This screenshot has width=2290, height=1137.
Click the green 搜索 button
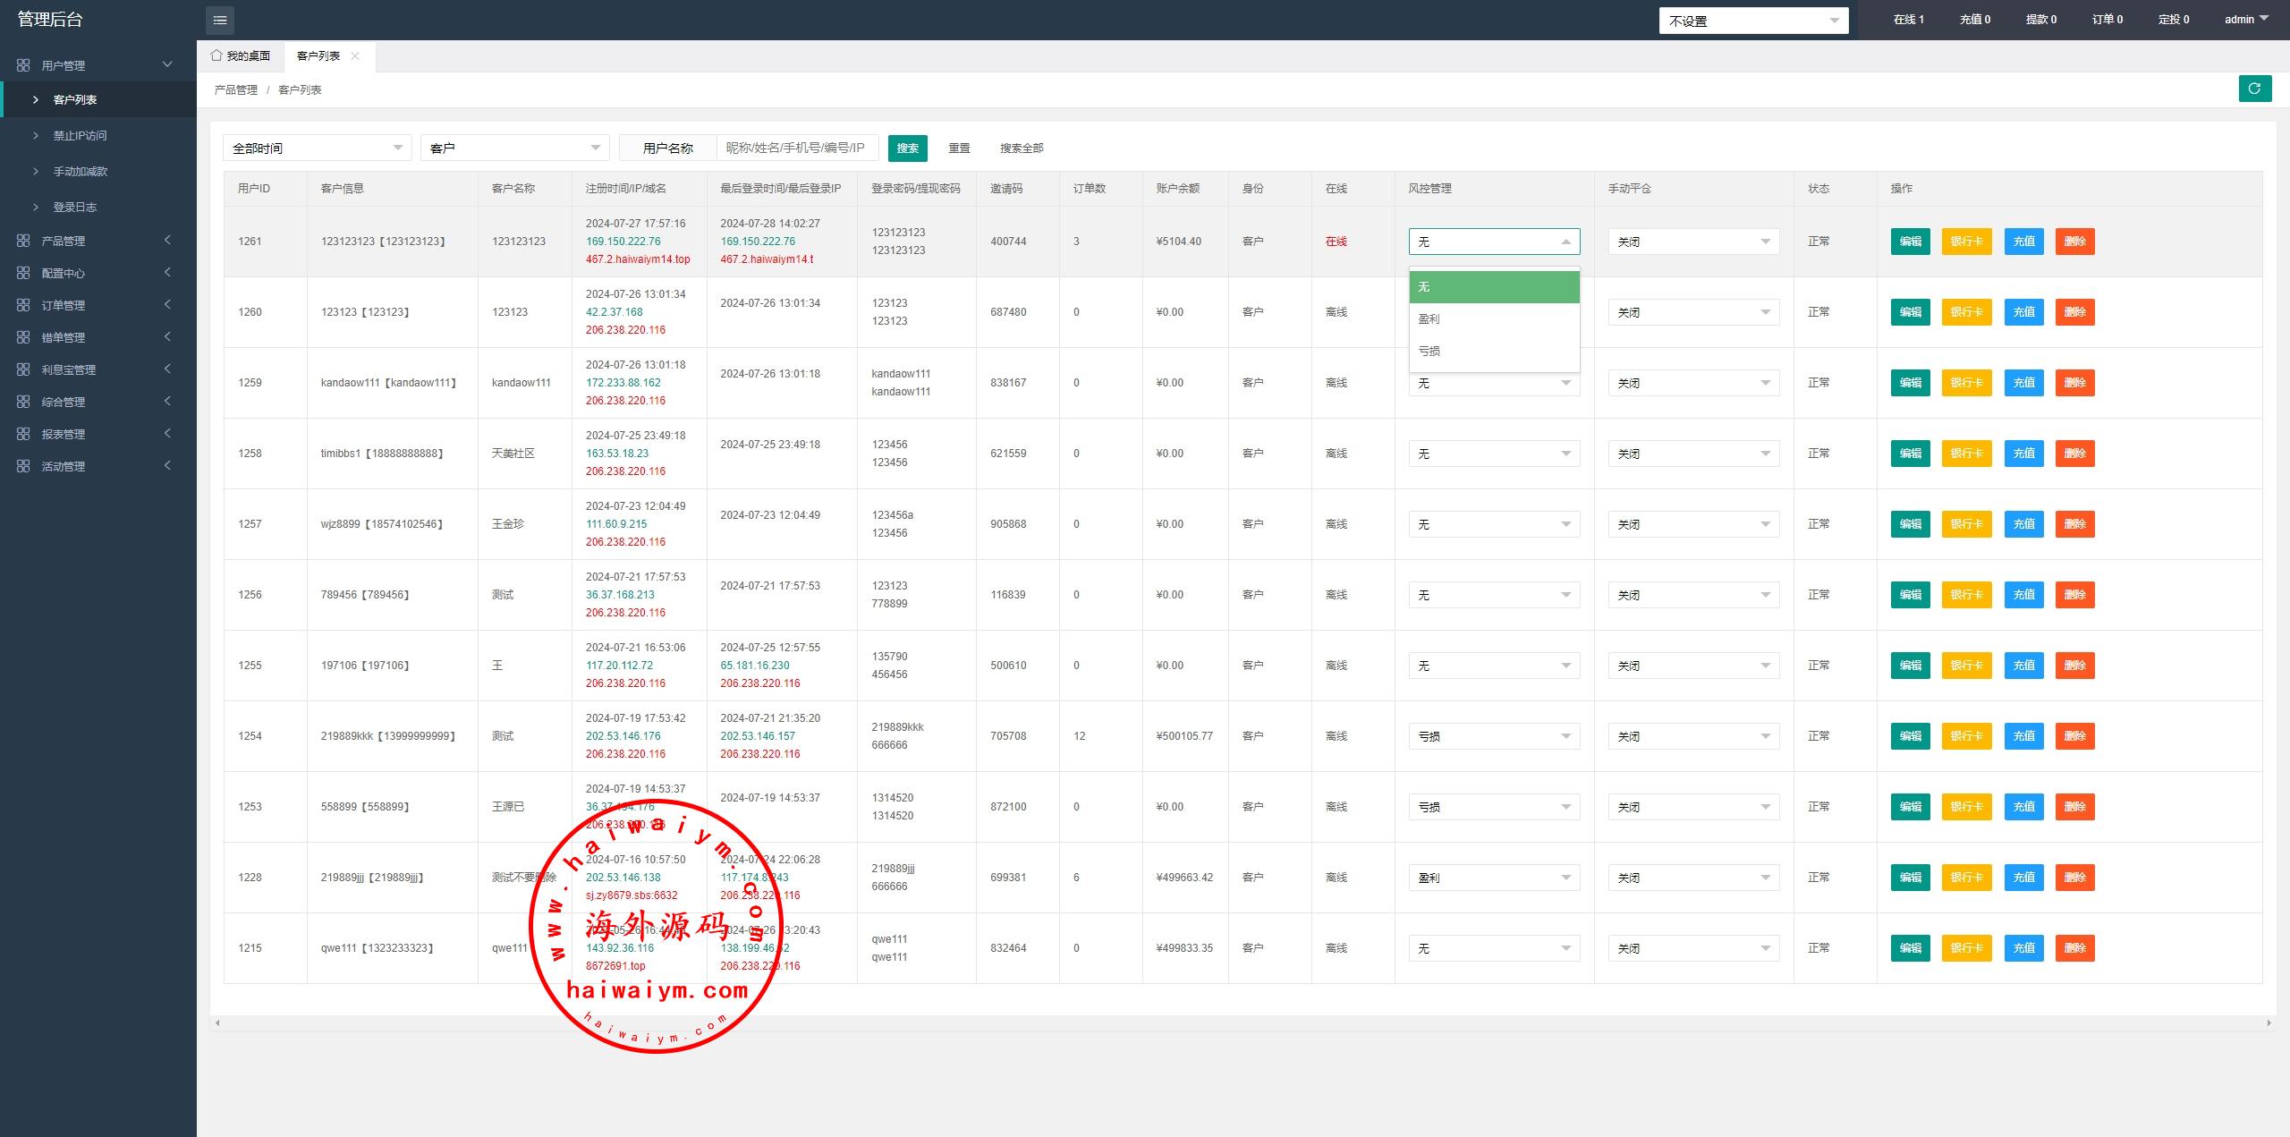click(907, 148)
